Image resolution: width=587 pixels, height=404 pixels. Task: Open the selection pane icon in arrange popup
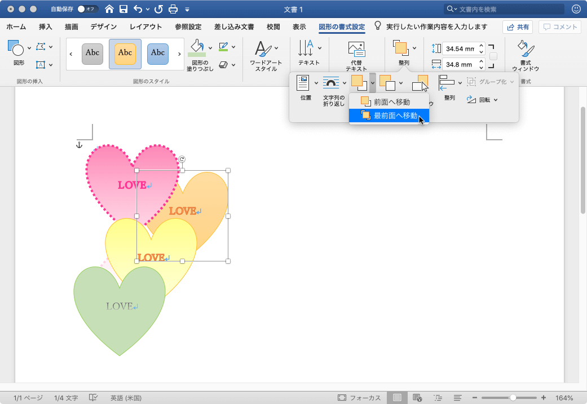point(421,84)
